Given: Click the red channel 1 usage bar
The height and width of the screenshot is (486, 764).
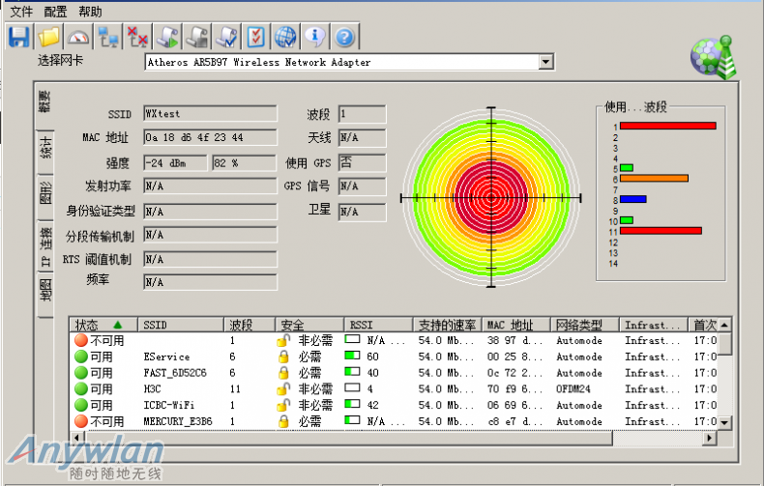Looking at the screenshot, I should pyautogui.click(x=667, y=126).
